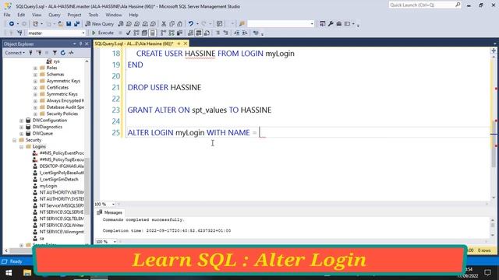Click the Uncomment Lines icon
The image size is (499, 280).
[226, 33]
